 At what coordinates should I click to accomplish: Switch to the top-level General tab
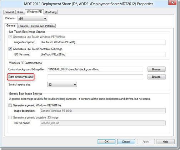(x=9, y=12)
